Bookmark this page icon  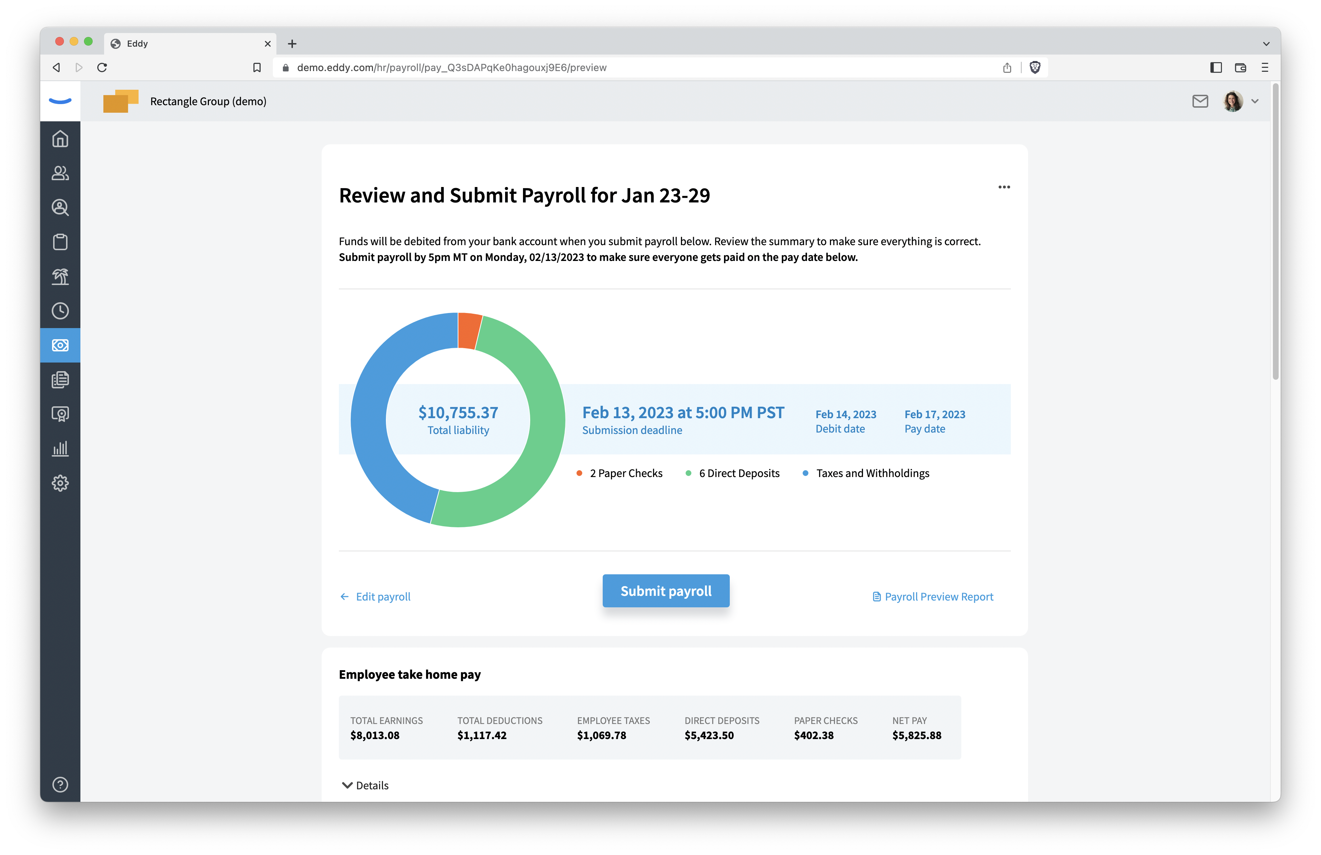(257, 68)
